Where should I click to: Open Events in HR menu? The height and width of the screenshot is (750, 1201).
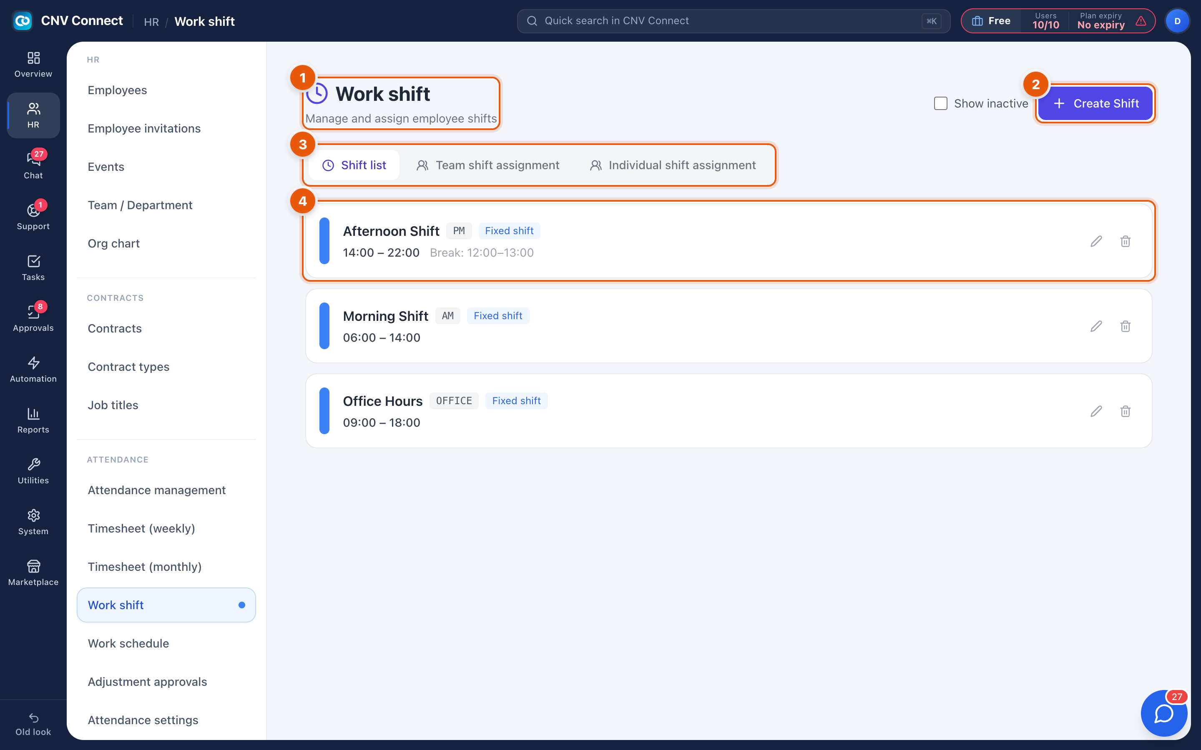coord(166,167)
